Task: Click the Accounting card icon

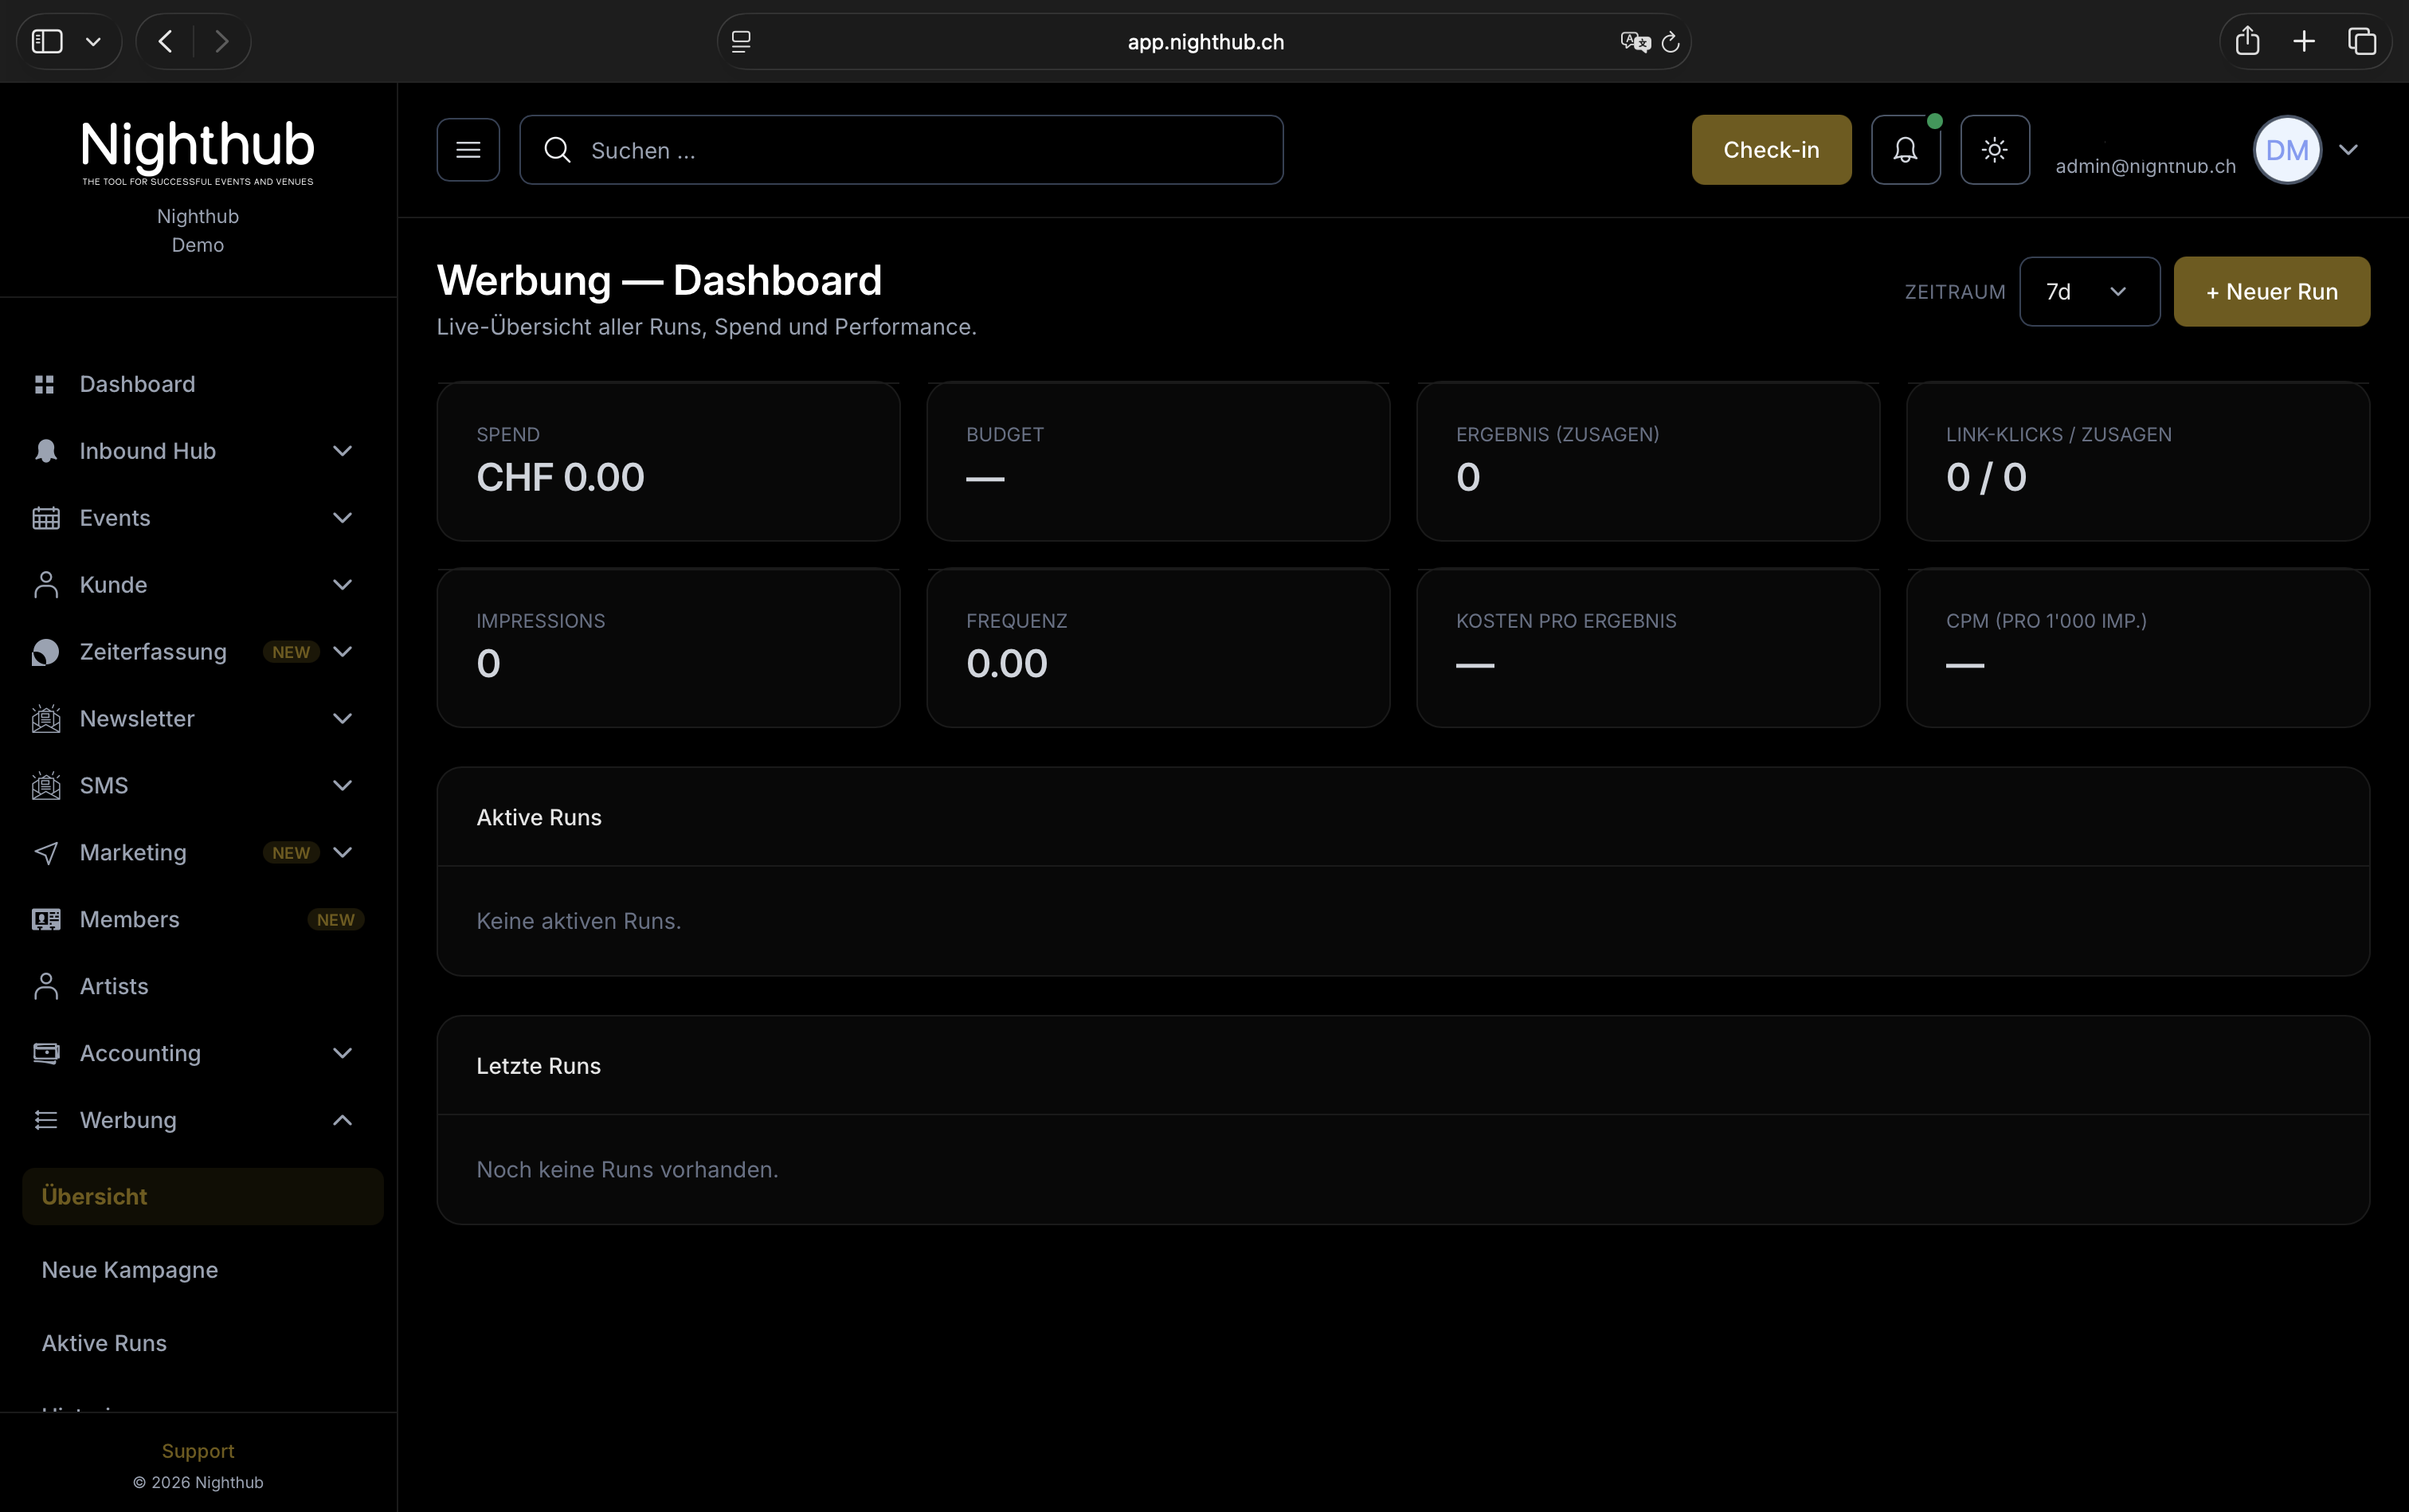Action: point(46,1053)
